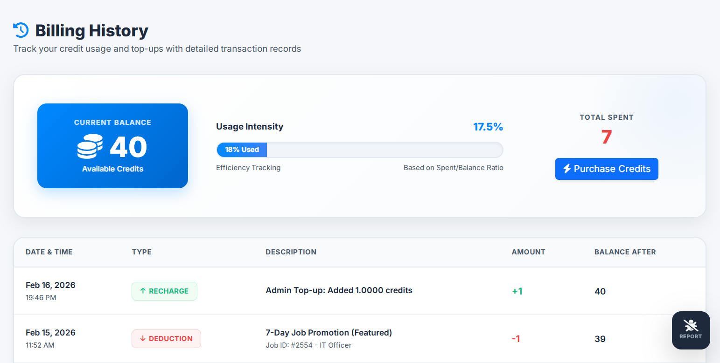Toggle the DEDUCTION filter badge
This screenshot has height=363, width=720.
pos(166,339)
